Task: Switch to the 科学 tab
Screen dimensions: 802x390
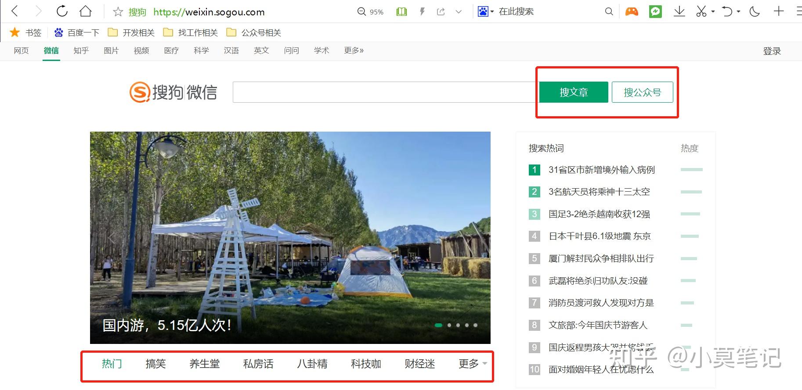Action: 201,51
